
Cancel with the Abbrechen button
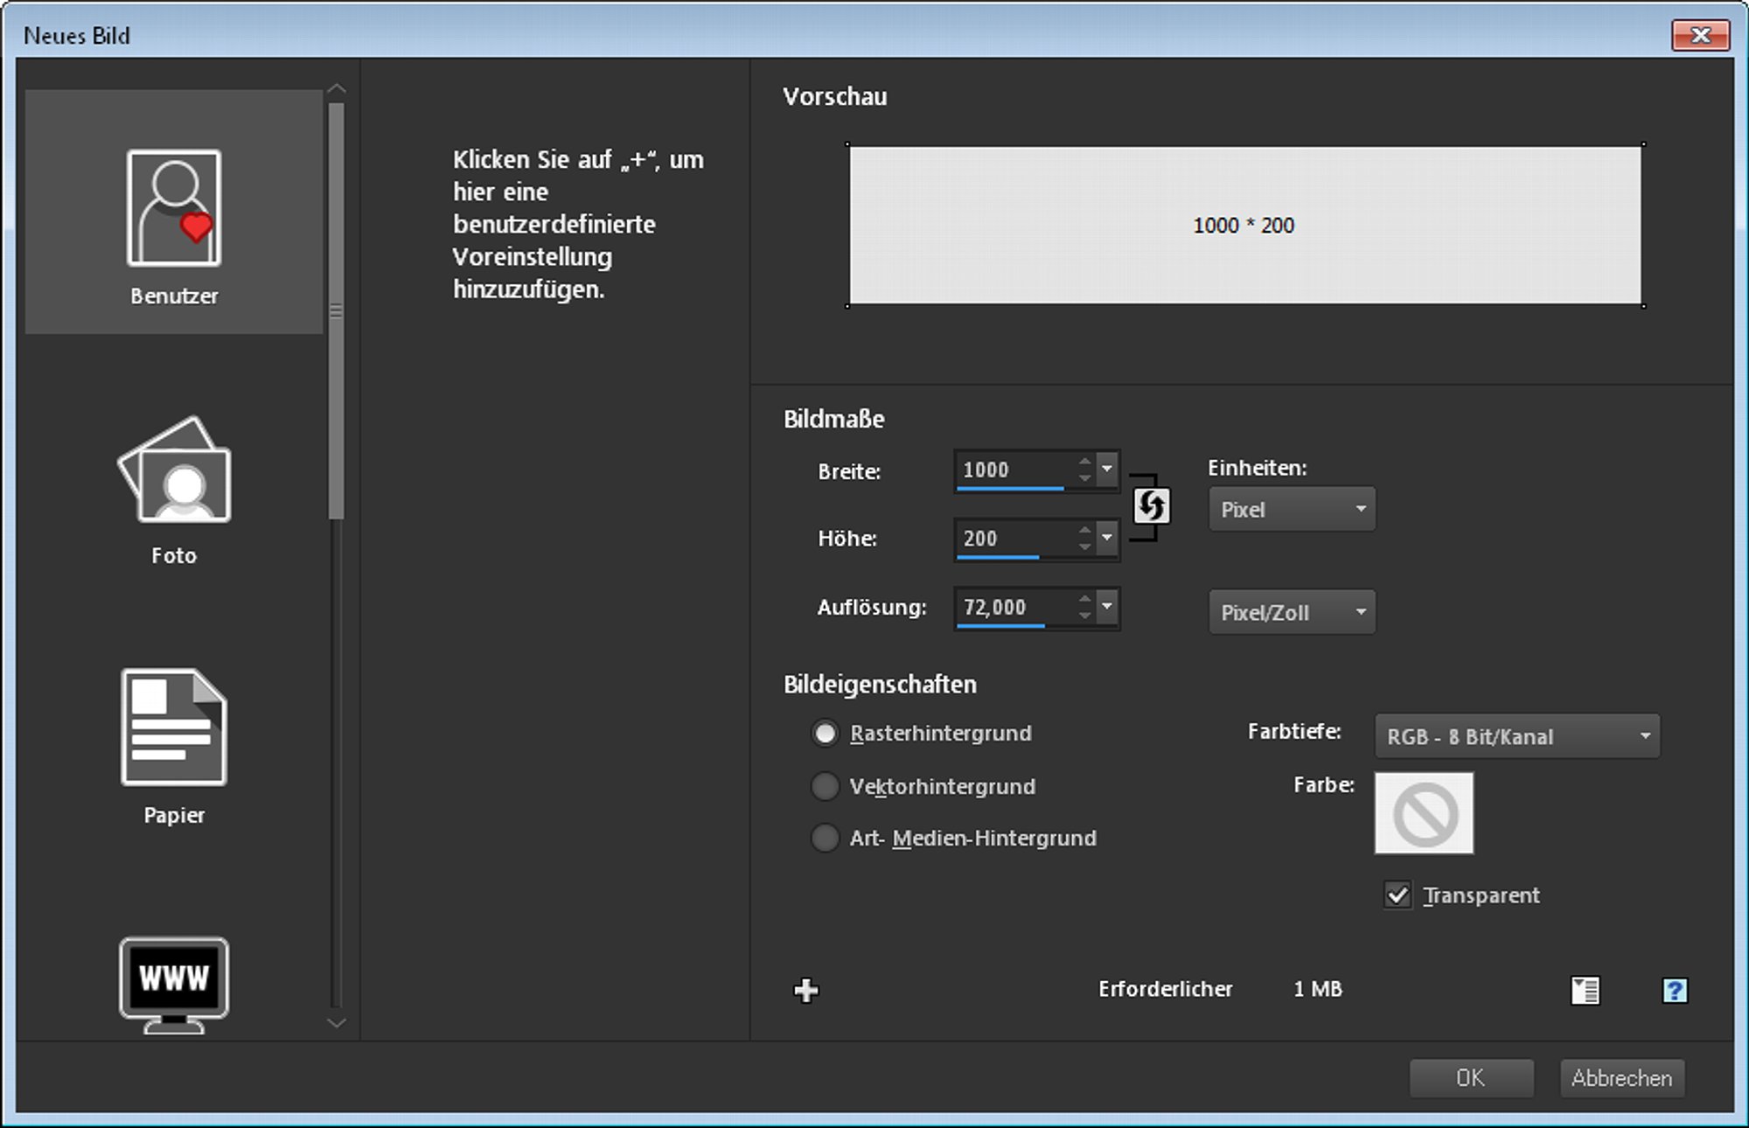(x=1622, y=1077)
